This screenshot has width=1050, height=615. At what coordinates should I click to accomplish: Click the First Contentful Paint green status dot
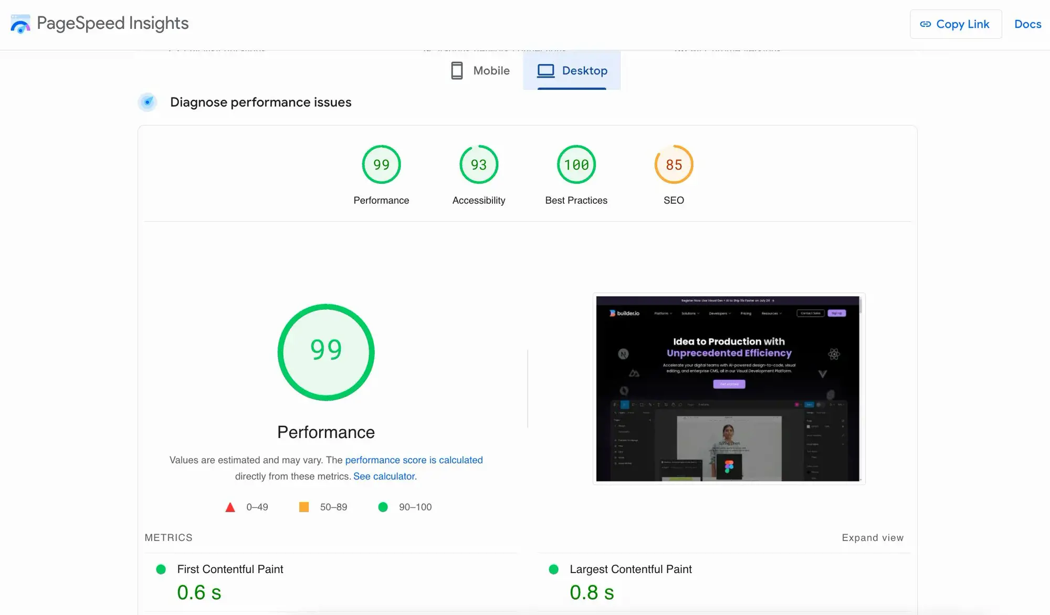161,569
